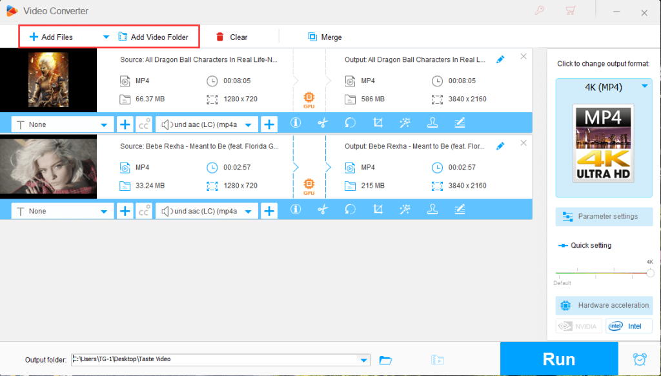Click the MP4 4K Ultra HD format image

[x=604, y=143]
